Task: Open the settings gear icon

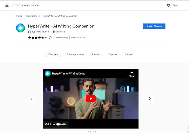Action: [168, 5]
